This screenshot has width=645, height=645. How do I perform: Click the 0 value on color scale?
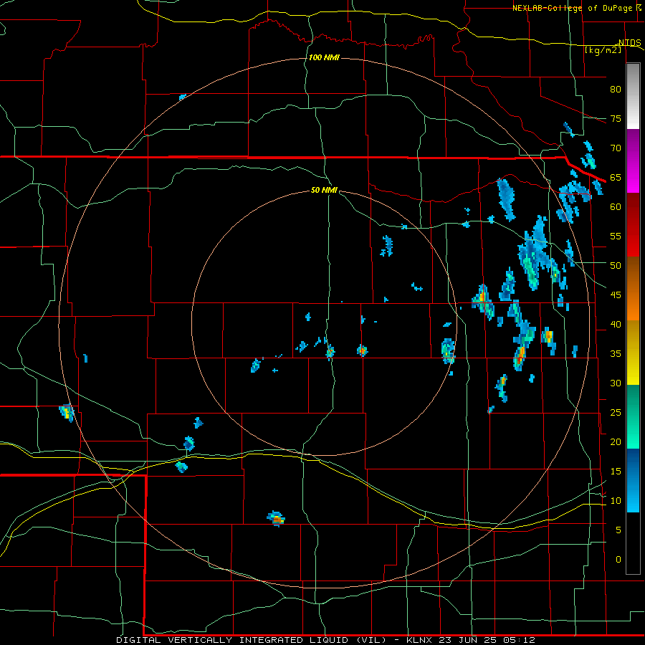[618, 560]
